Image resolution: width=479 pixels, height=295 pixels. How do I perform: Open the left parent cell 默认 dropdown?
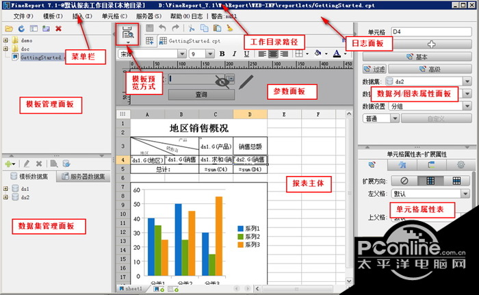point(465,194)
